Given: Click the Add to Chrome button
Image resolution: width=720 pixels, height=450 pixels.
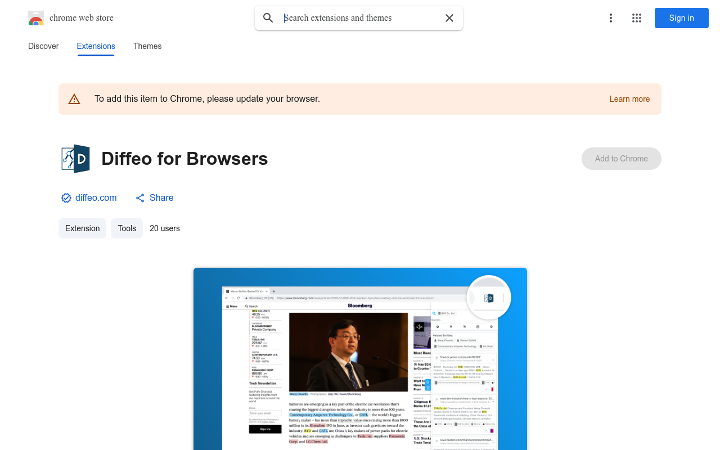Looking at the screenshot, I should click(622, 159).
